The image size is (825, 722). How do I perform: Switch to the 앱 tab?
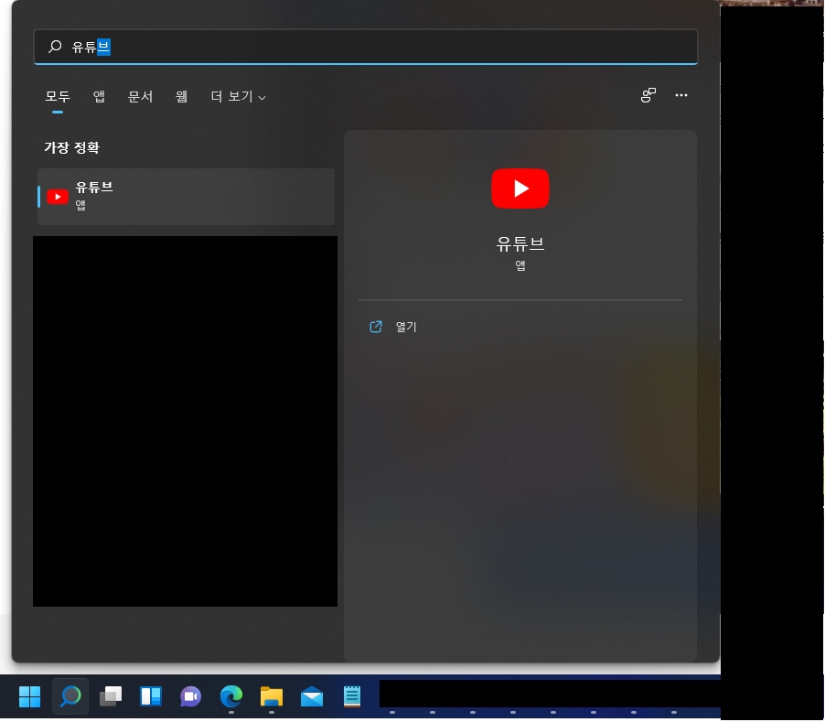tap(99, 96)
